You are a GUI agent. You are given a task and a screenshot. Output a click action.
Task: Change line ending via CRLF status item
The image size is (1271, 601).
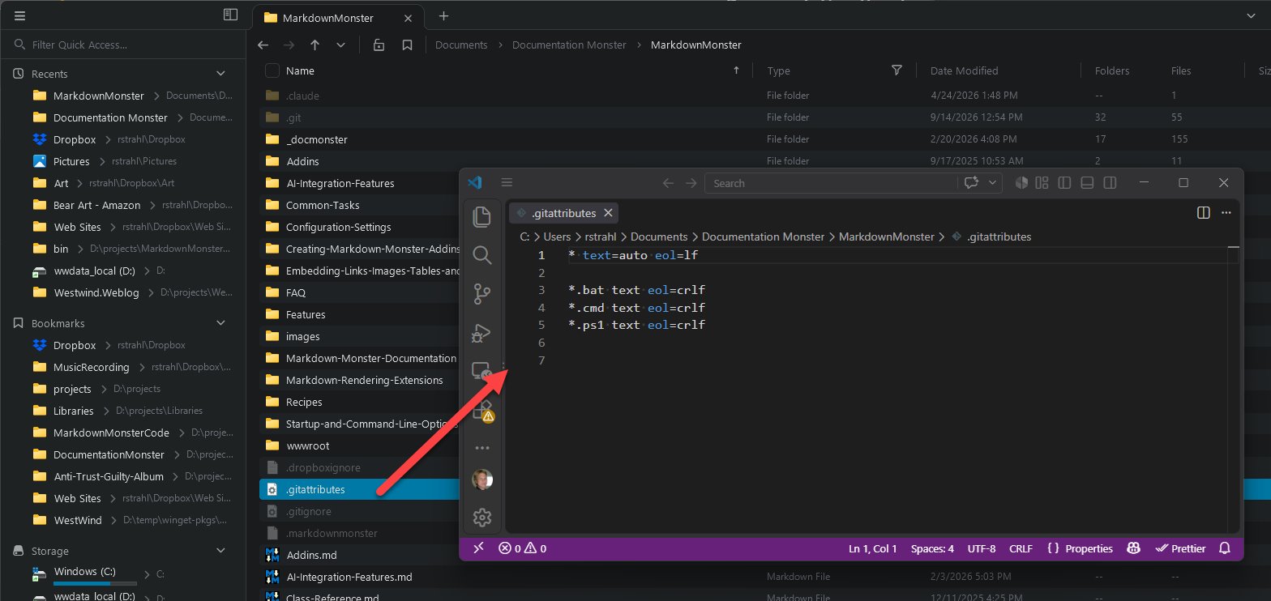click(1021, 548)
